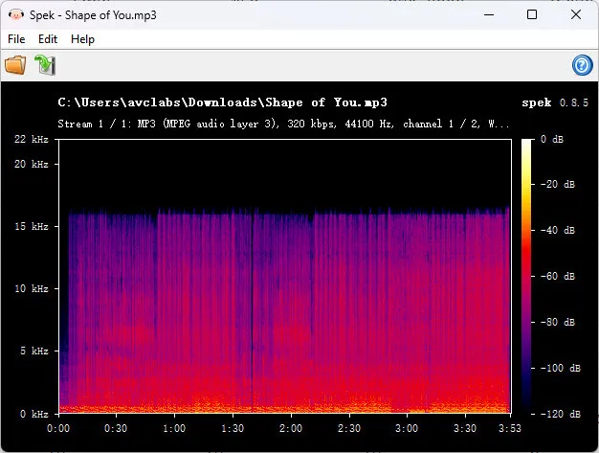Click the 15 kHz frequency label
Viewport: 599px width, 453px height.
(32, 226)
